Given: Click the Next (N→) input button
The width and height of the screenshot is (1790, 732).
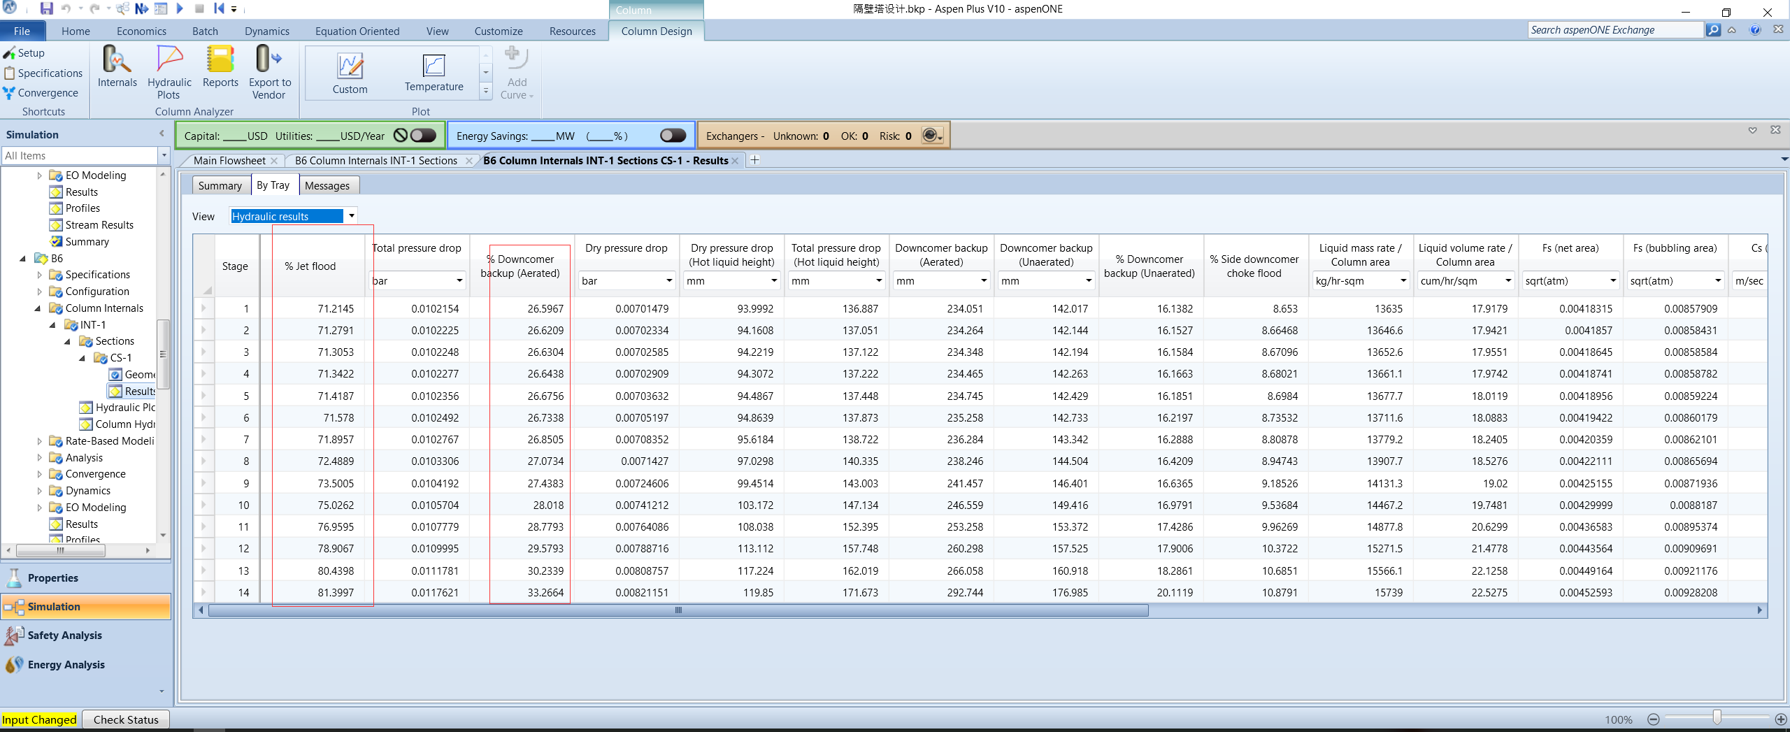Looking at the screenshot, I should 141,9.
